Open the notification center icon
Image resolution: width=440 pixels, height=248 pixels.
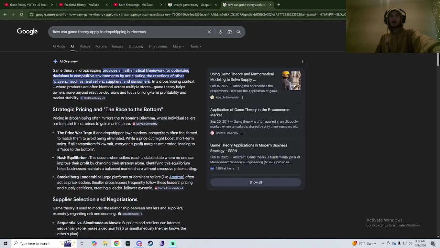(433, 244)
